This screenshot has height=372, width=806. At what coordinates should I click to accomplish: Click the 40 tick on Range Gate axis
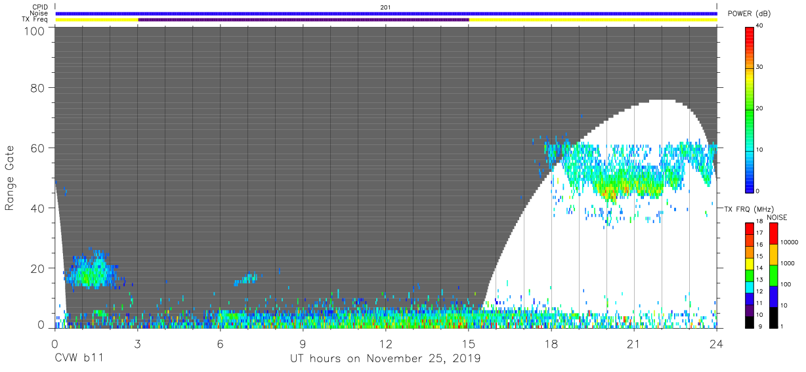38,208
